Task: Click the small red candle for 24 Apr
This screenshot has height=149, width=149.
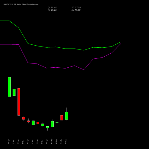Action: [x=28, y=121]
